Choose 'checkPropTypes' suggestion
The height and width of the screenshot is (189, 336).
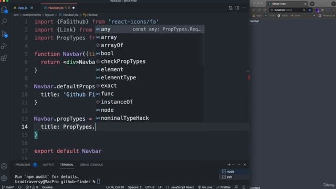coord(150,61)
